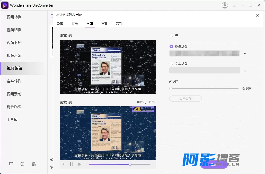Image resolution: width=265 pixels, height=174 pixels.
Task: Step to the next frame
Action: (x=79, y=164)
